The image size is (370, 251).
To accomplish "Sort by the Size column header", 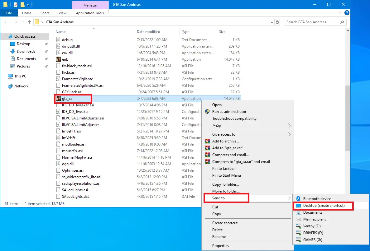I will tap(229, 31).
